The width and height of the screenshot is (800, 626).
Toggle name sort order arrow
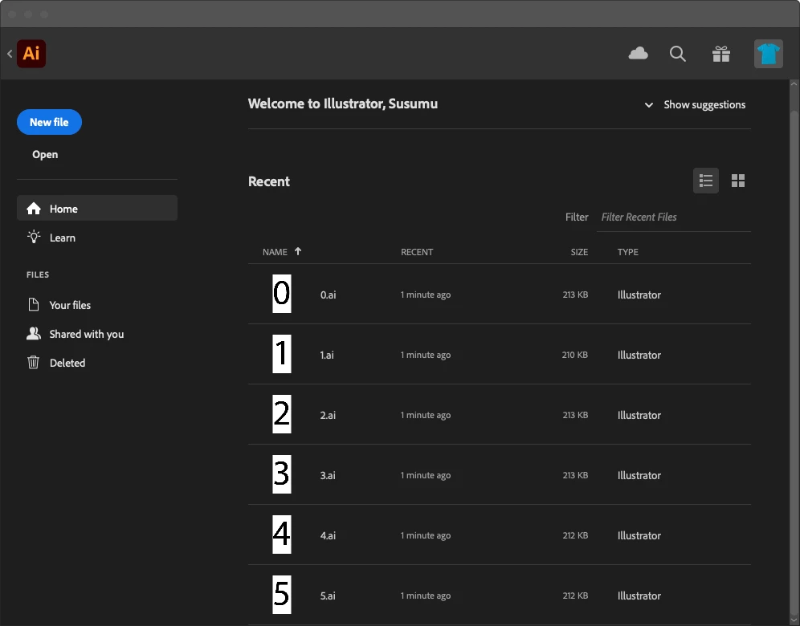(x=298, y=251)
